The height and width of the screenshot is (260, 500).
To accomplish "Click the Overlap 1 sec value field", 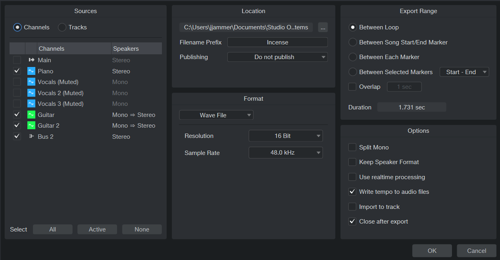I will point(404,87).
